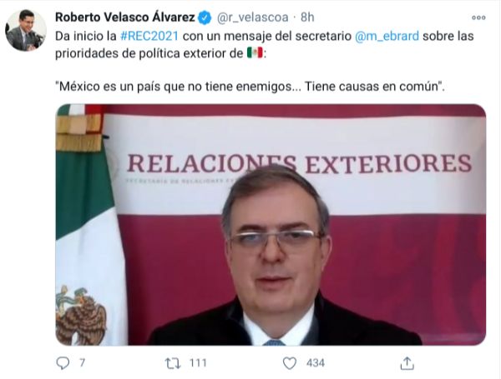Open the reply speech bubble icon
Viewport: 501px width, 379px height.
63,363
